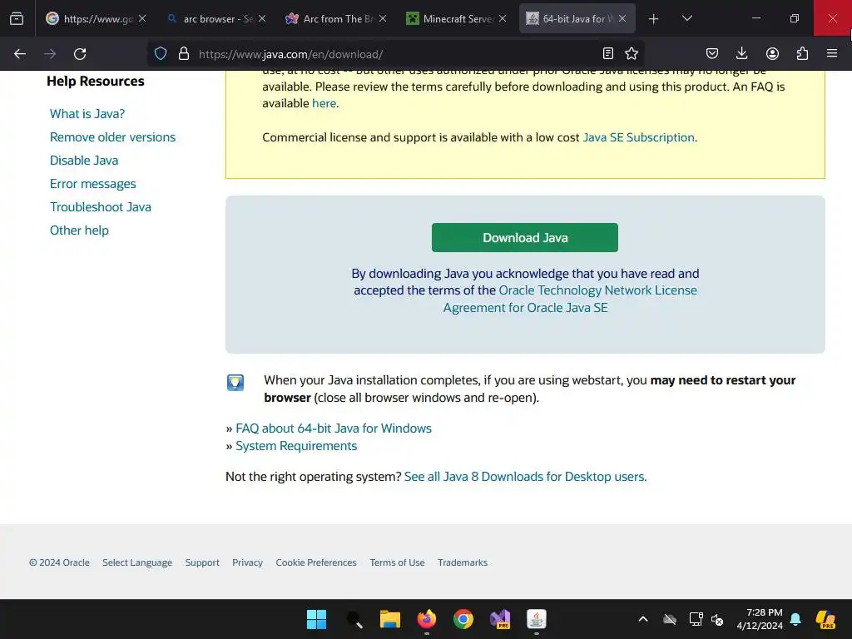Open Disable Java help link
The width and height of the screenshot is (852, 639).
[84, 161]
